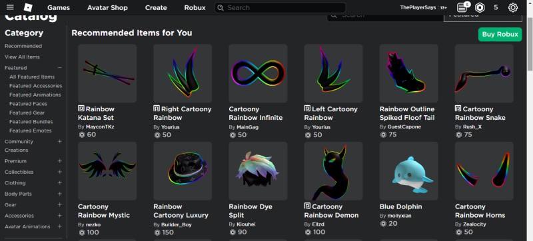
Task: Open the Games menu in header
Action: 59,7
